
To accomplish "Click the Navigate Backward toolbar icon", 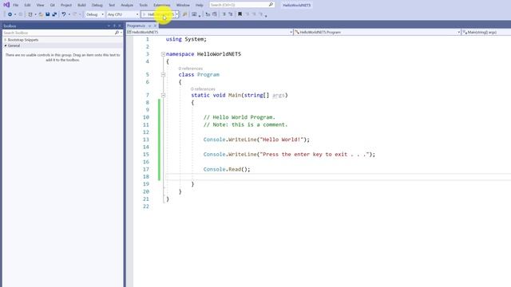I will [x=10, y=14].
